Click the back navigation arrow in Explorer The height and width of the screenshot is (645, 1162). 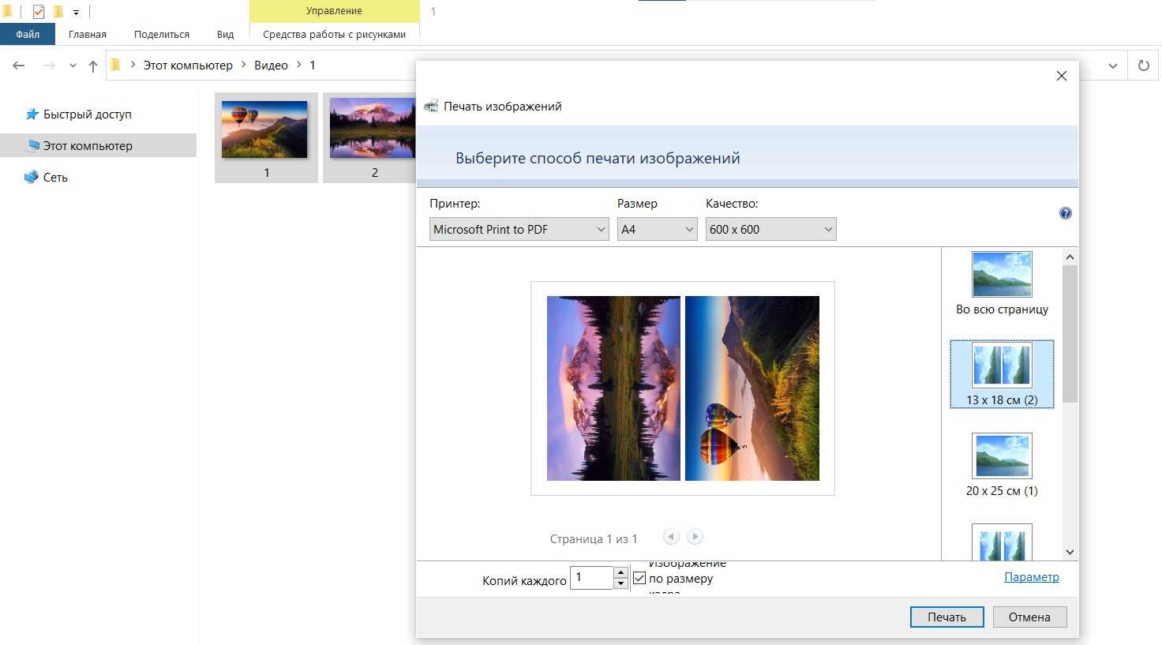pos(19,66)
